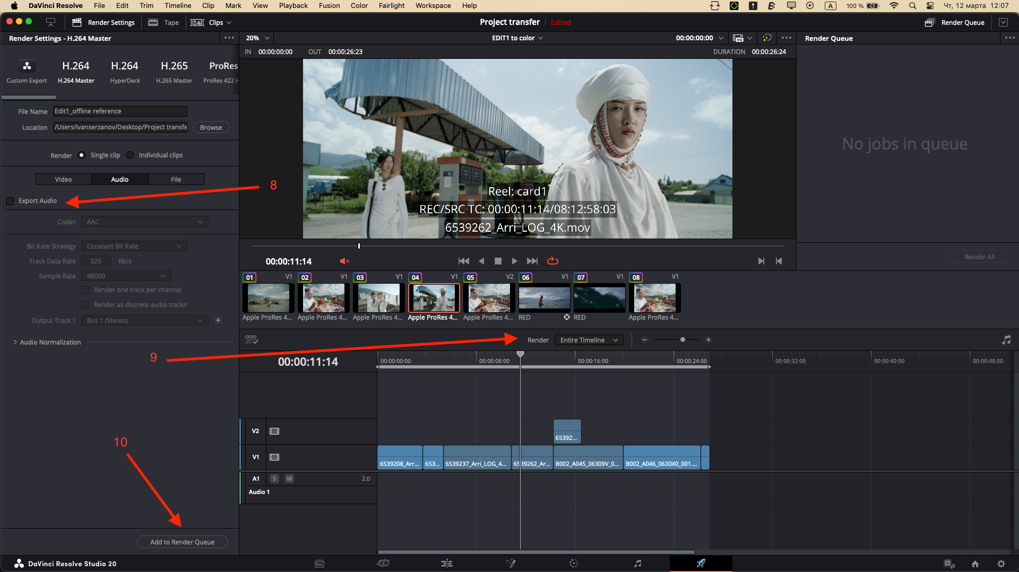Open the Render Entire Timeline dropdown

click(588, 340)
